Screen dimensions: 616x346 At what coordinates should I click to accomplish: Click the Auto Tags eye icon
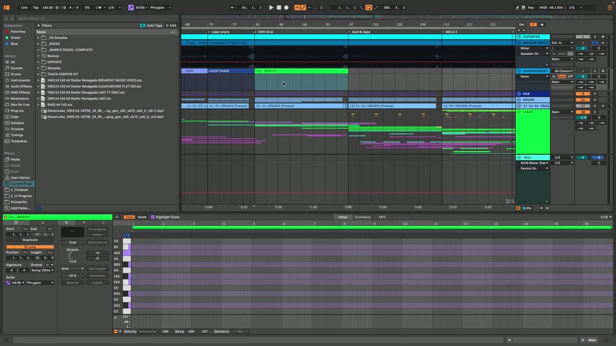pyautogui.click(x=142, y=26)
